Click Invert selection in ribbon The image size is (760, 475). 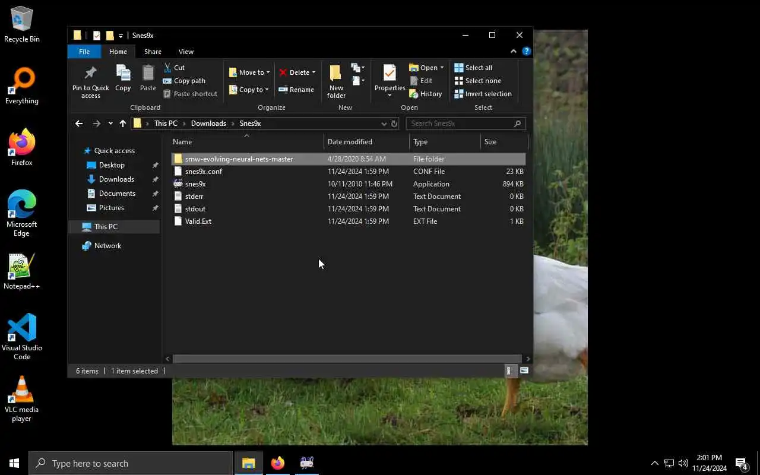483,94
